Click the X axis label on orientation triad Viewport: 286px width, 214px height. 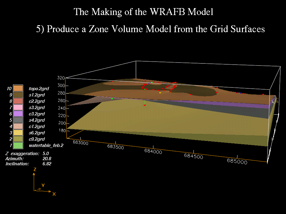coord(54,194)
